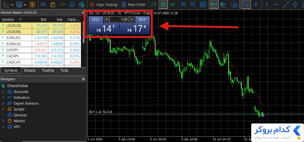Viewport: 304px width, 142px height.
Task: Select USOILN6. row in Market Watch
Action: (x=40, y=32)
